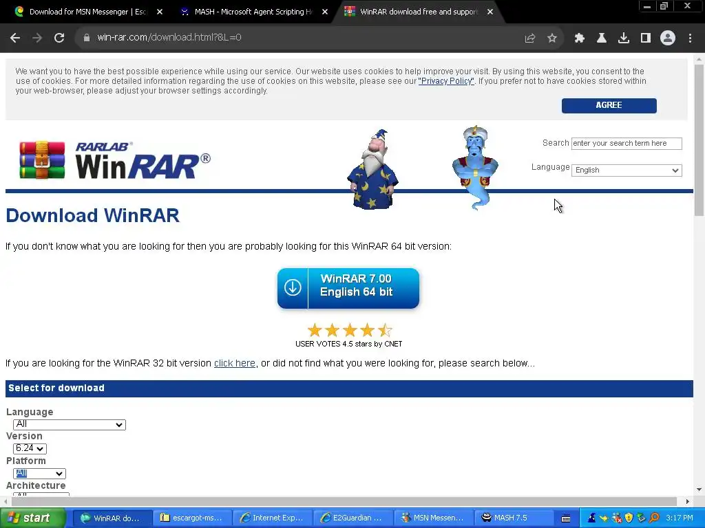Click the Chrome Labs flask icon

coord(602,38)
